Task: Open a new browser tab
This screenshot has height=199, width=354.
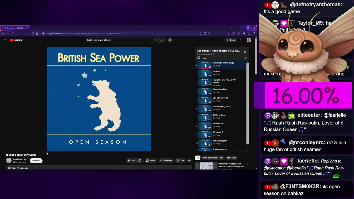Action: coord(33,28)
